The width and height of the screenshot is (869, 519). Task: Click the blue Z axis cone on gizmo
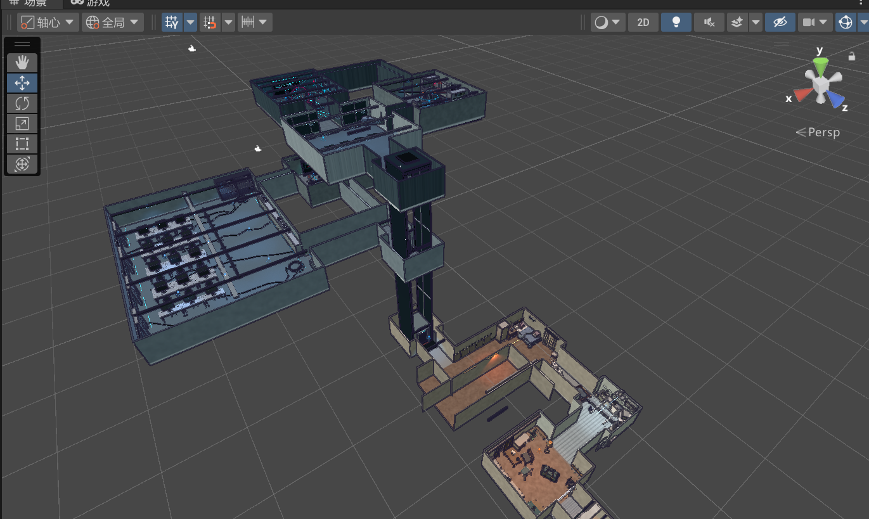click(x=835, y=99)
